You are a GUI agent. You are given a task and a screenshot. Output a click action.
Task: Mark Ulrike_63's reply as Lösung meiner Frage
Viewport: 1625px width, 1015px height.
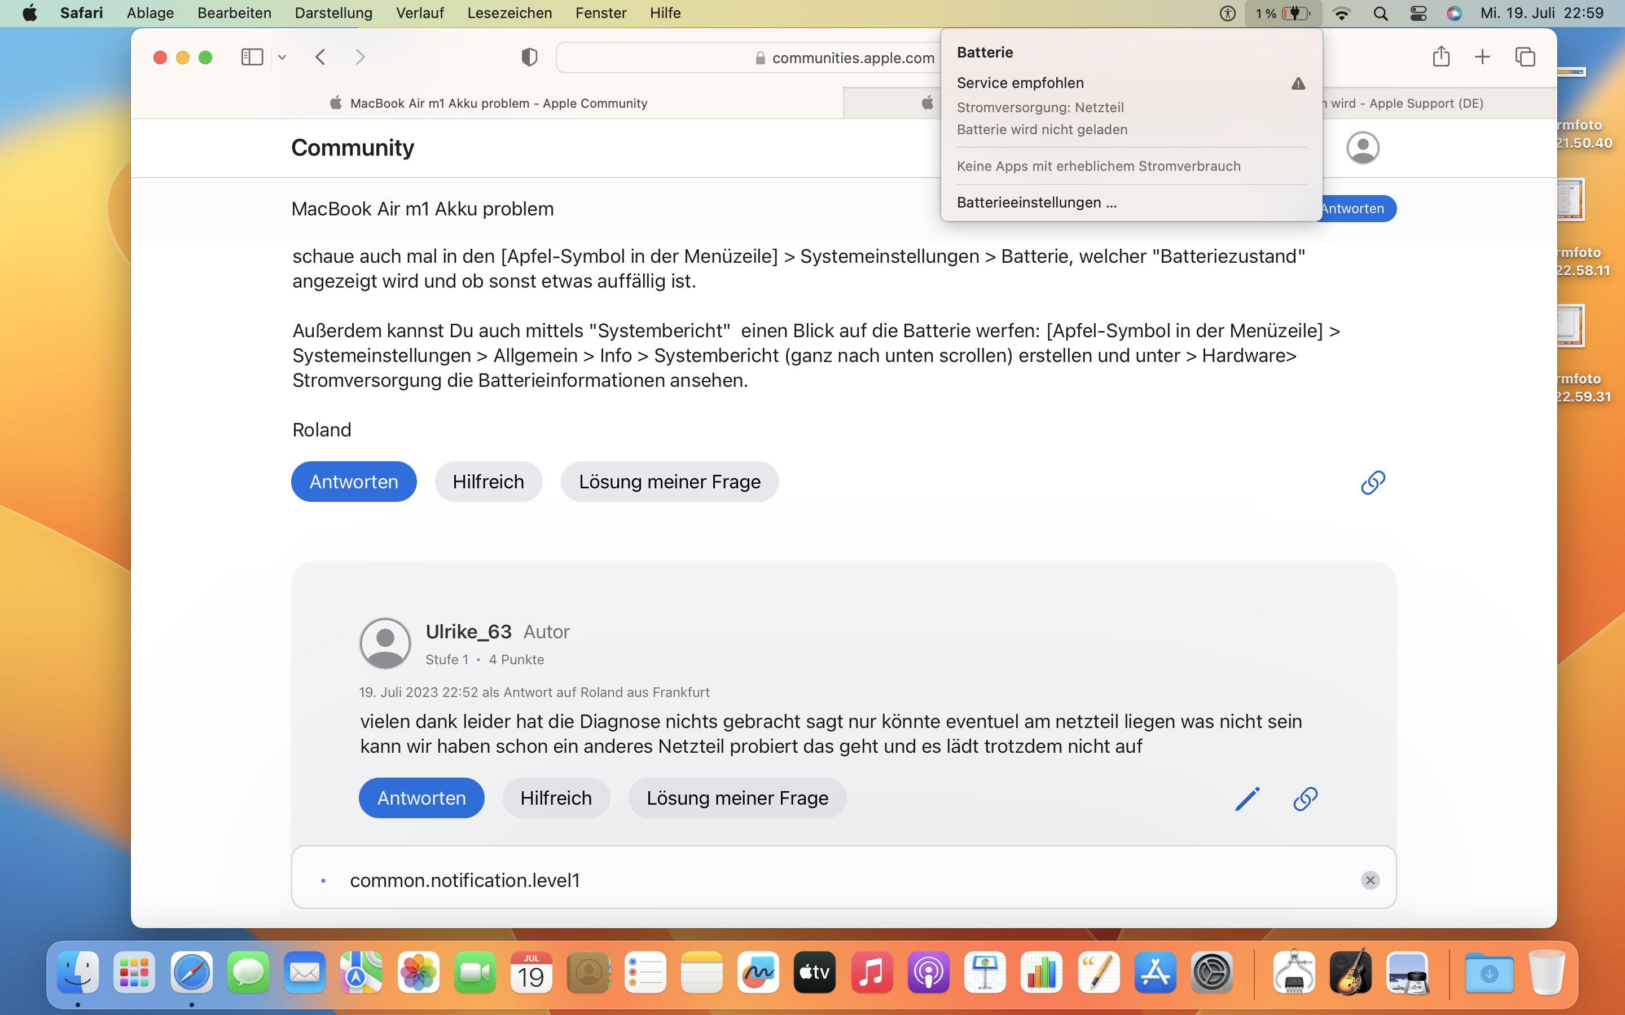tap(737, 797)
